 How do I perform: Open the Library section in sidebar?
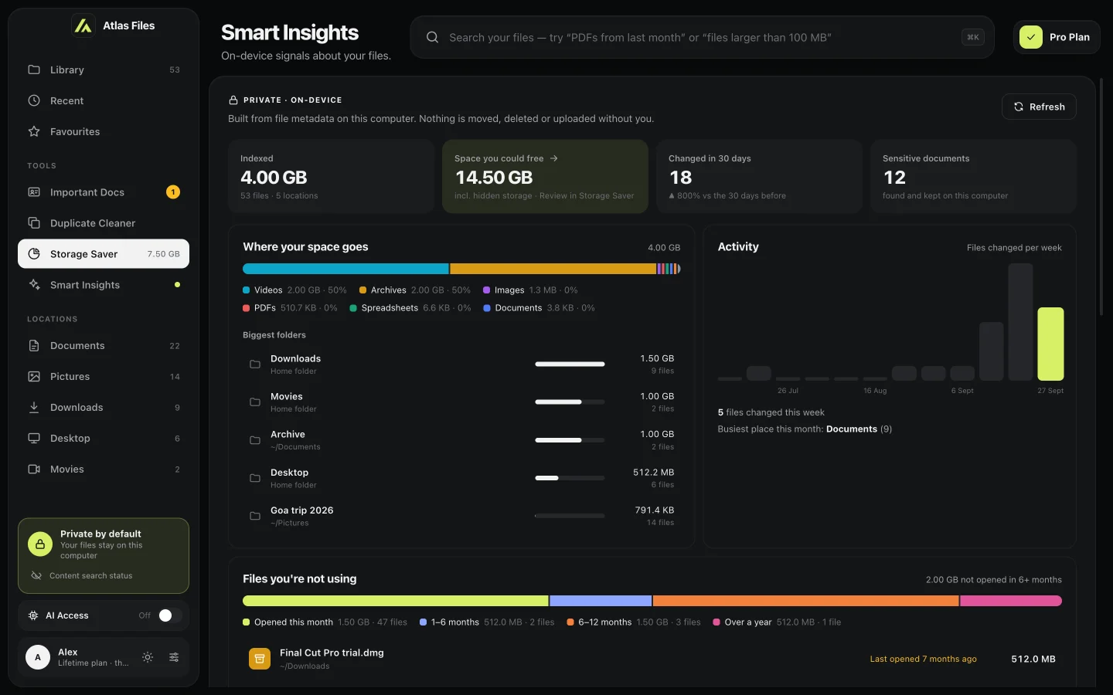tap(104, 69)
